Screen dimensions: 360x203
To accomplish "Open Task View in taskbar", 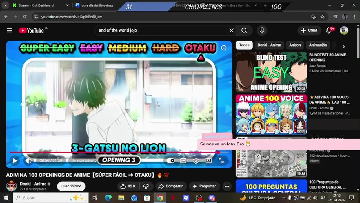I will 95,198.
